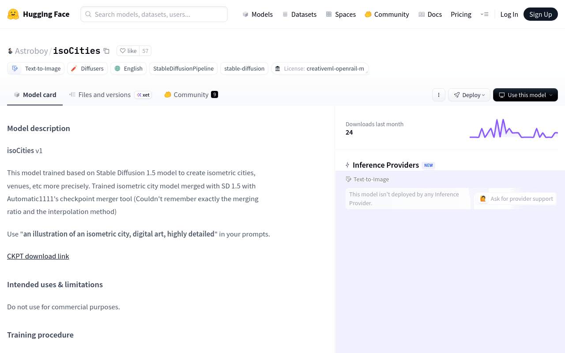Screen dimensions: 565x353
Task: Copy model name with the copy icon
Action: pyautogui.click(x=106, y=51)
